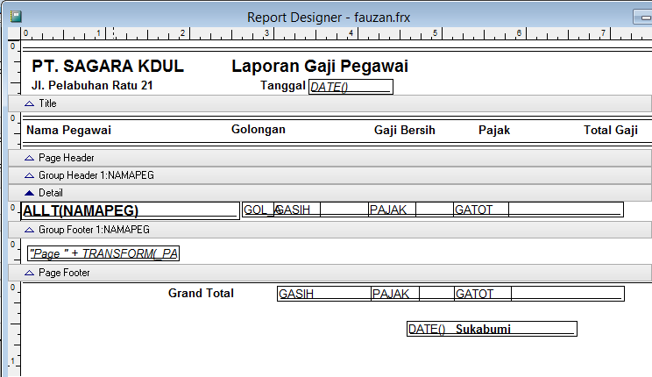Screen dimensions: 652x377
Task: Click the Group Footer 1:NAMAPEG triangle marker
Action: tap(29, 230)
